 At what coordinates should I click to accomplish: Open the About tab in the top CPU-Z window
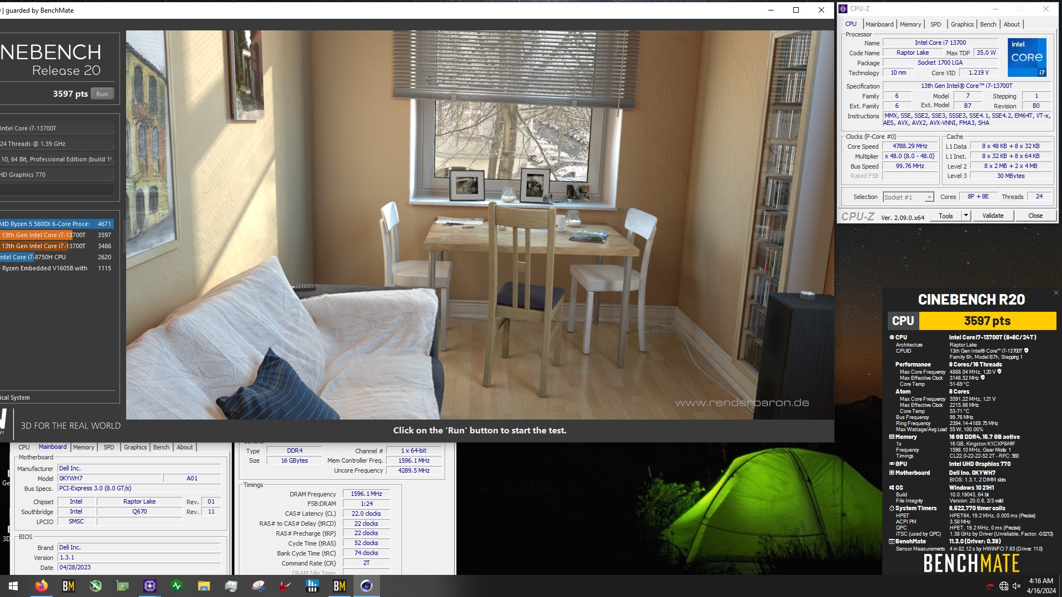(1012, 24)
